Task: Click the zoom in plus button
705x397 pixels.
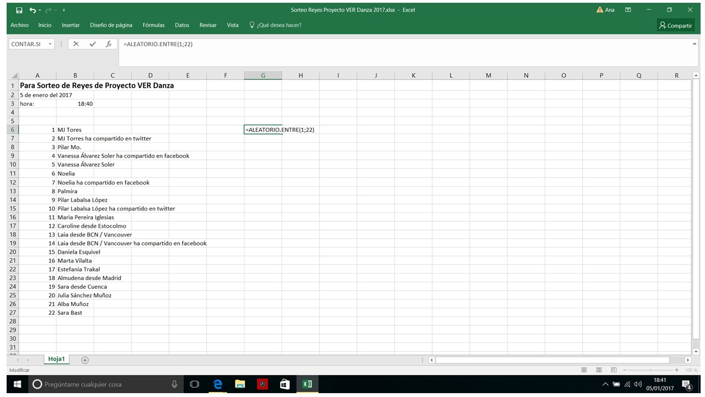Action: coord(677,370)
